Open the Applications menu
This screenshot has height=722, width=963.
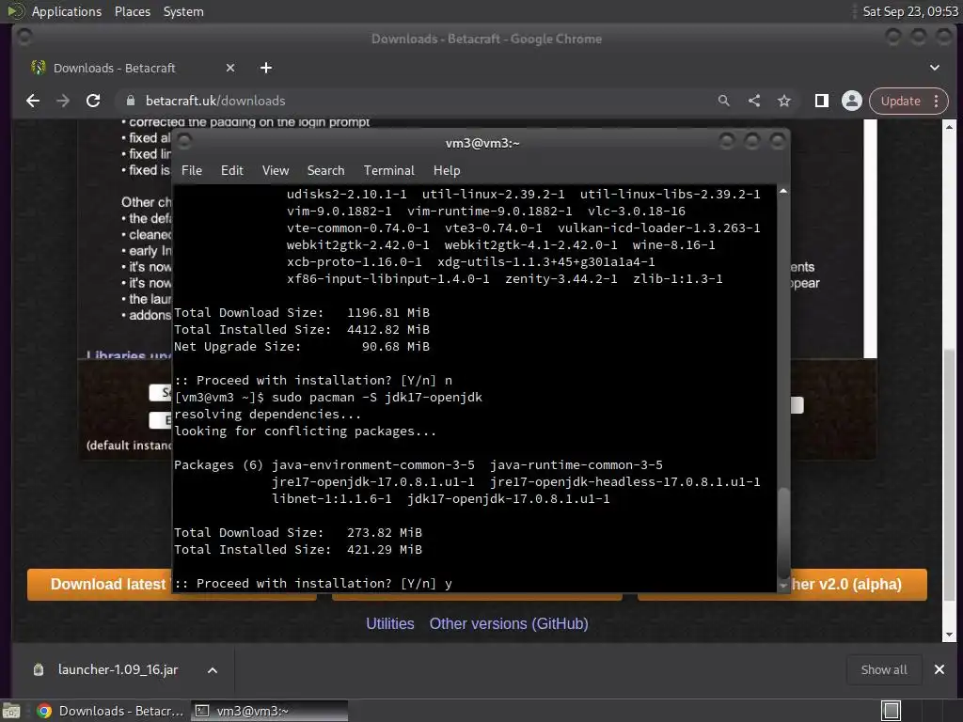[67, 11]
